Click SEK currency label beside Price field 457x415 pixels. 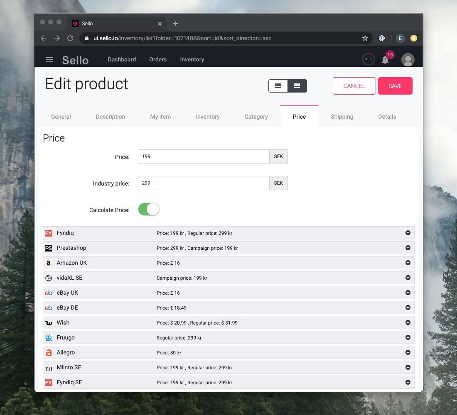click(278, 156)
